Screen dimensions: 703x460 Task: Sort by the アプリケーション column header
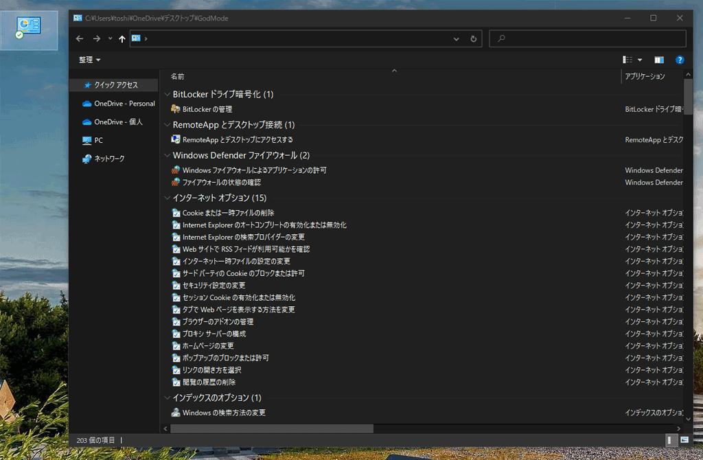pyautogui.click(x=645, y=77)
